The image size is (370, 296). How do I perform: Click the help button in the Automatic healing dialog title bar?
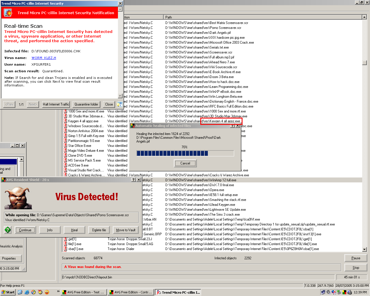click(232, 126)
